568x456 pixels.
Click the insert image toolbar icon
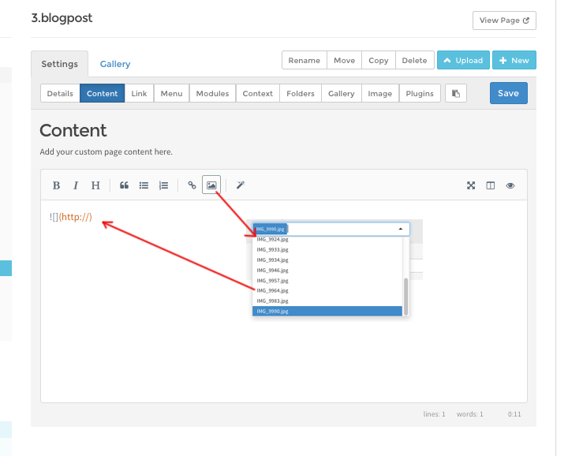click(x=211, y=185)
